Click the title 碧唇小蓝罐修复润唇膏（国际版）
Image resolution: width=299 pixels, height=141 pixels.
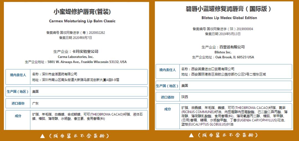pyautogui.click(x=229, y=9)
